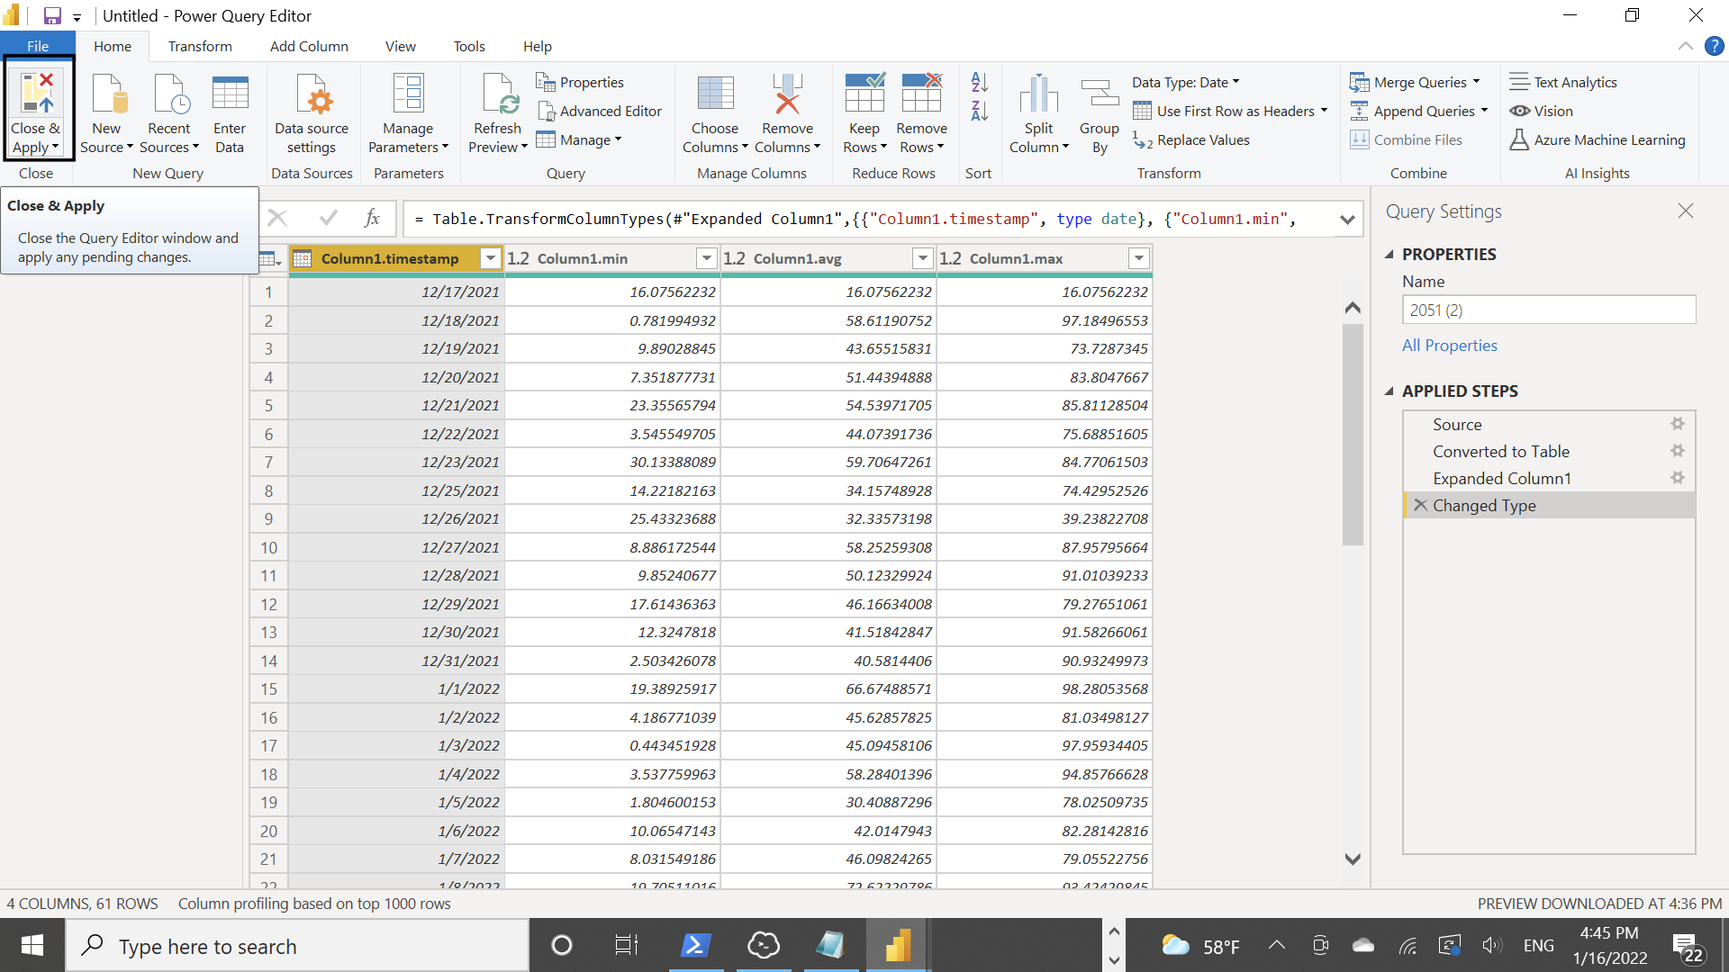Click the Close & Apply icon
The width and height of the screenshot is (1729, 972).
point(37,94)
